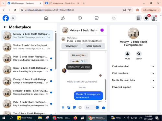Go back using the Marketplace back arrow
This screenshot has width=162, height=121.
pos(5,27)
